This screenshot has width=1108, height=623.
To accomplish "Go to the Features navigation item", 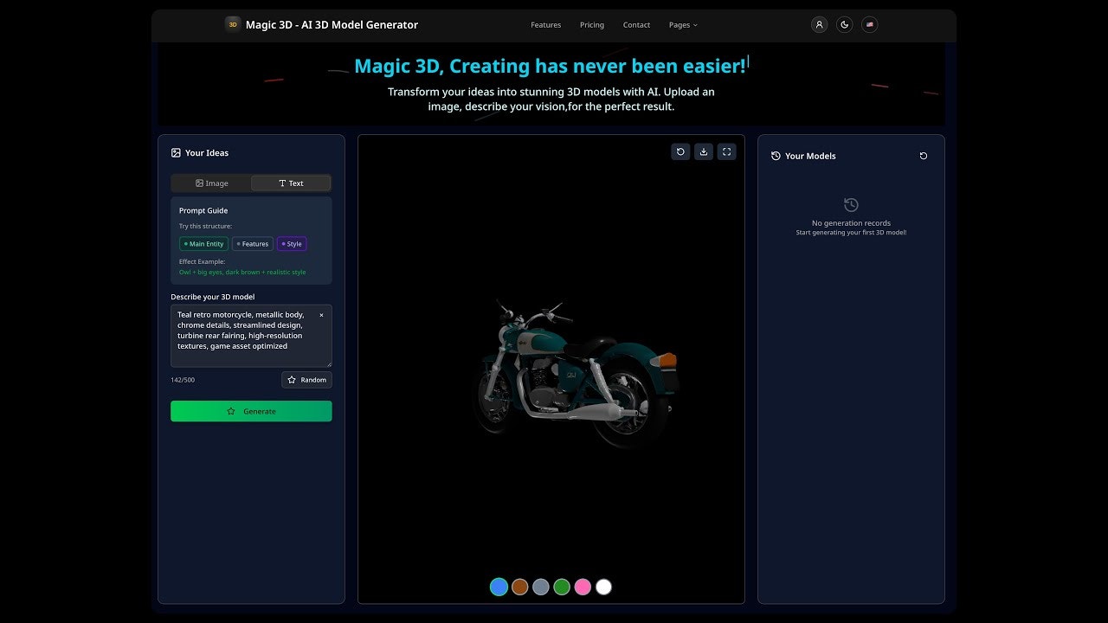I will [x=545, y=24].
